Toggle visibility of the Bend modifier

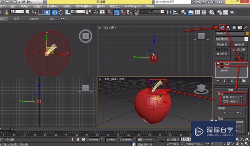coord(218,64)
